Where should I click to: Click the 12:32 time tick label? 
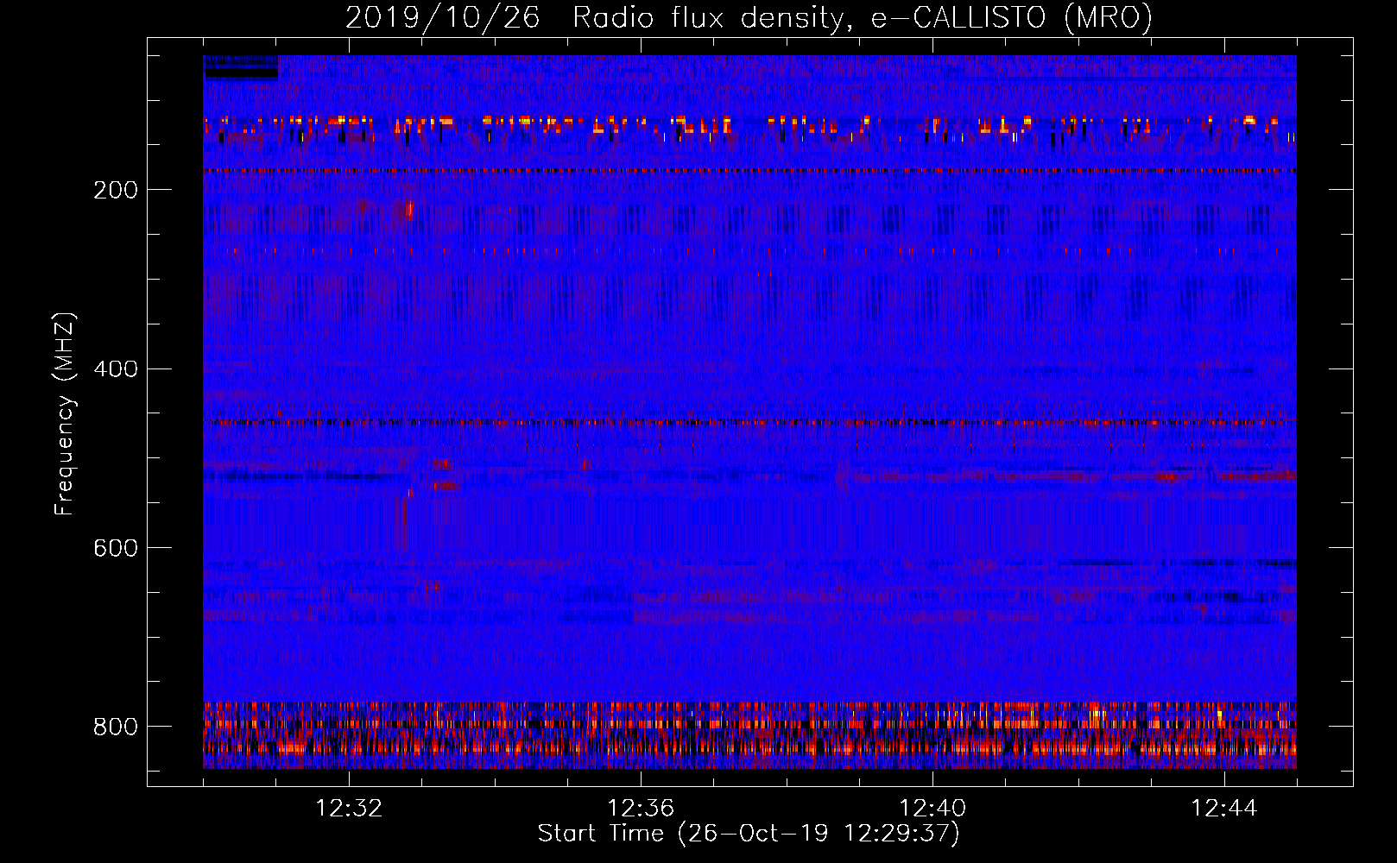tap(349, 809)
